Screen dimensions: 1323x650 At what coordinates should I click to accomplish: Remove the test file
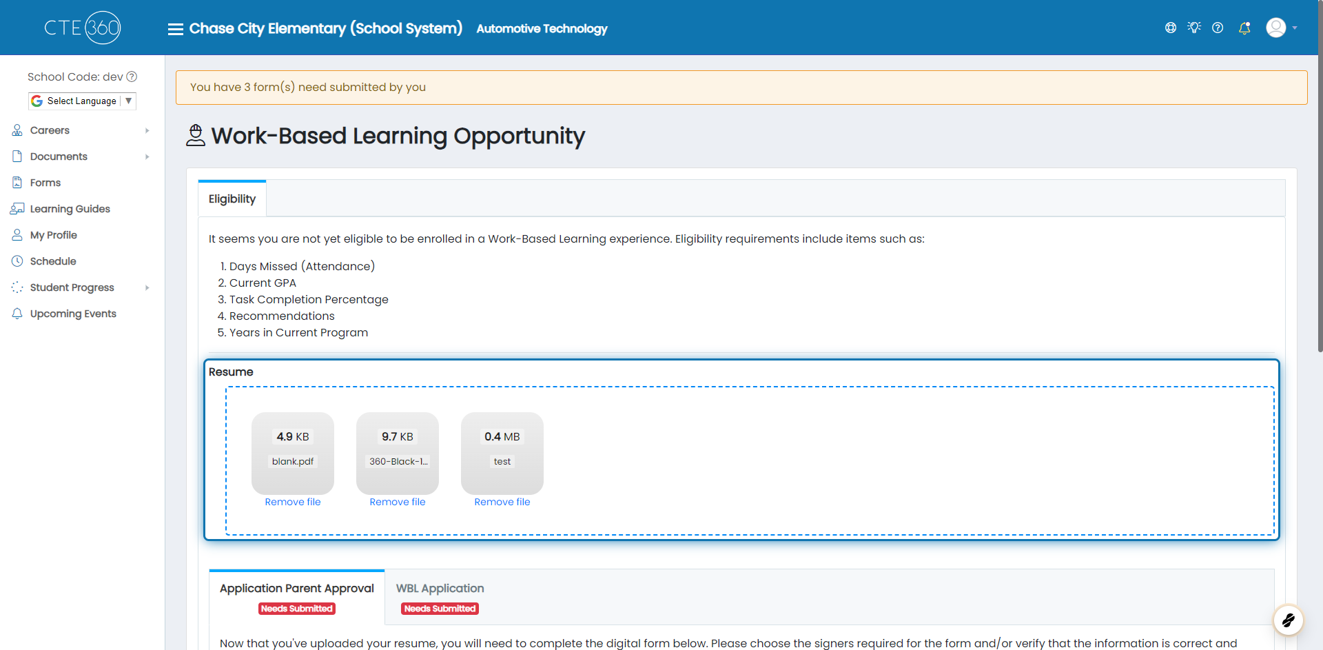click(502, 502)
